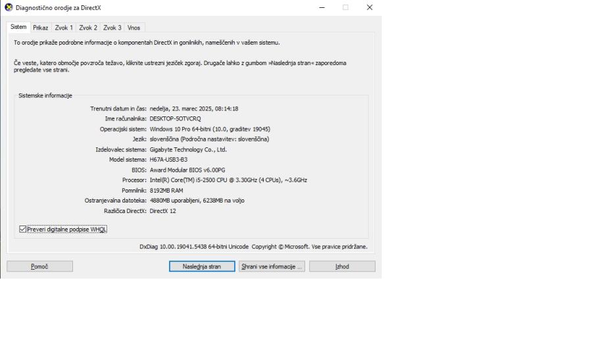Click Shrani vse informacije button
This screenshot has height=340, width=605.
coord(272,266)
